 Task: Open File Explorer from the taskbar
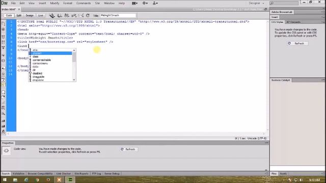15,179
